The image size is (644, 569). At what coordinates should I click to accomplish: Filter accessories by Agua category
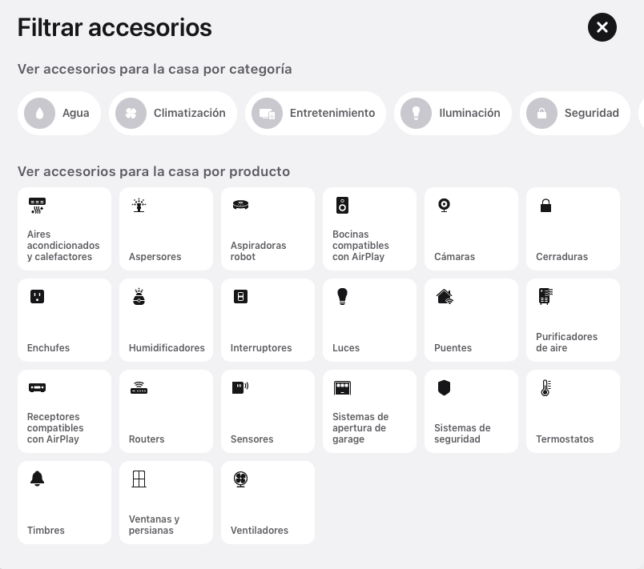pyautogui.click(x=58, y=113)
